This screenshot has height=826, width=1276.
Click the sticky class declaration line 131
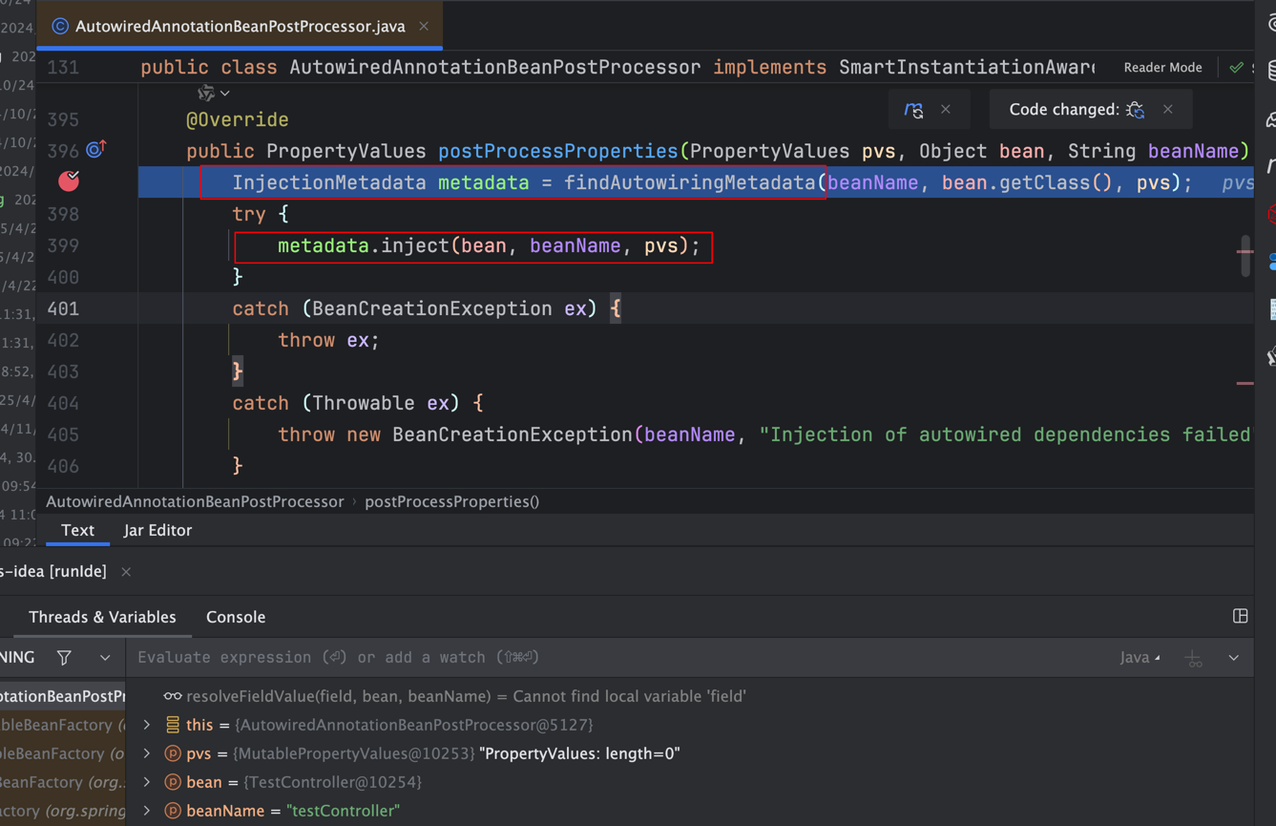pos(617,68)
